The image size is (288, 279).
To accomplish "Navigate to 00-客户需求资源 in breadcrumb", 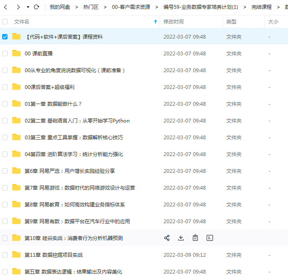I will tap(131, 7).
